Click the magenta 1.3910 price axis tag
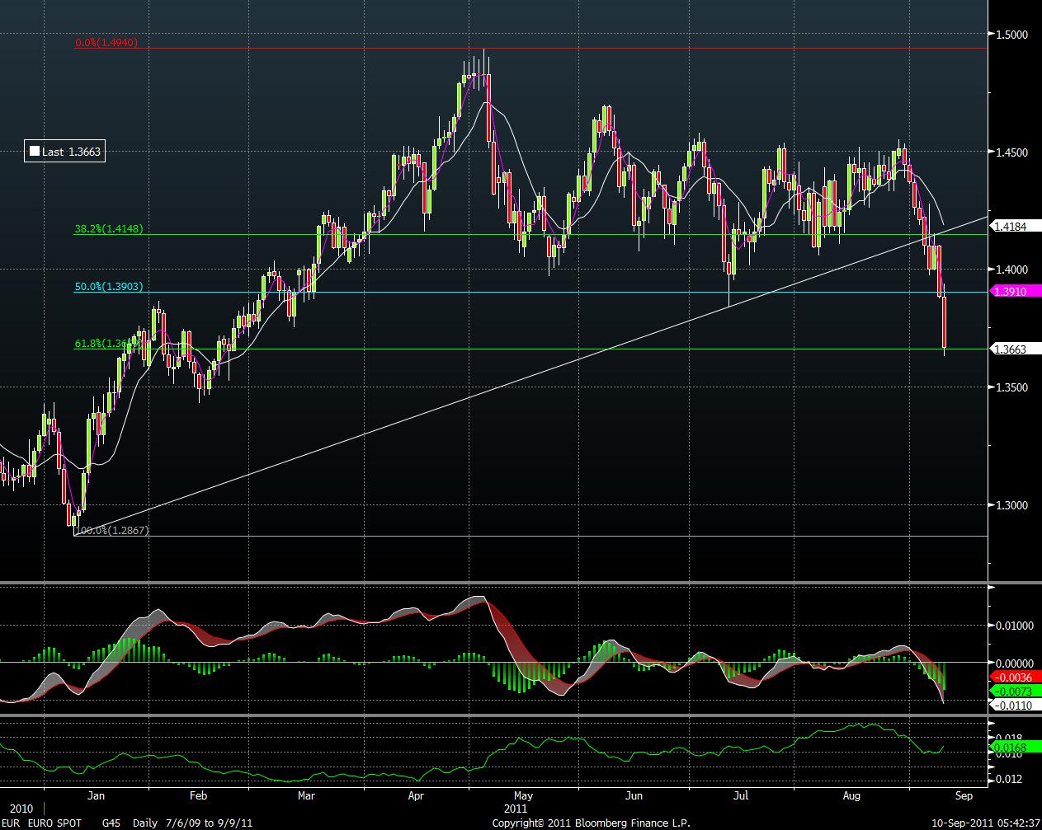Viewport: 1042px width, 830px height. (x=1016, y=292)
